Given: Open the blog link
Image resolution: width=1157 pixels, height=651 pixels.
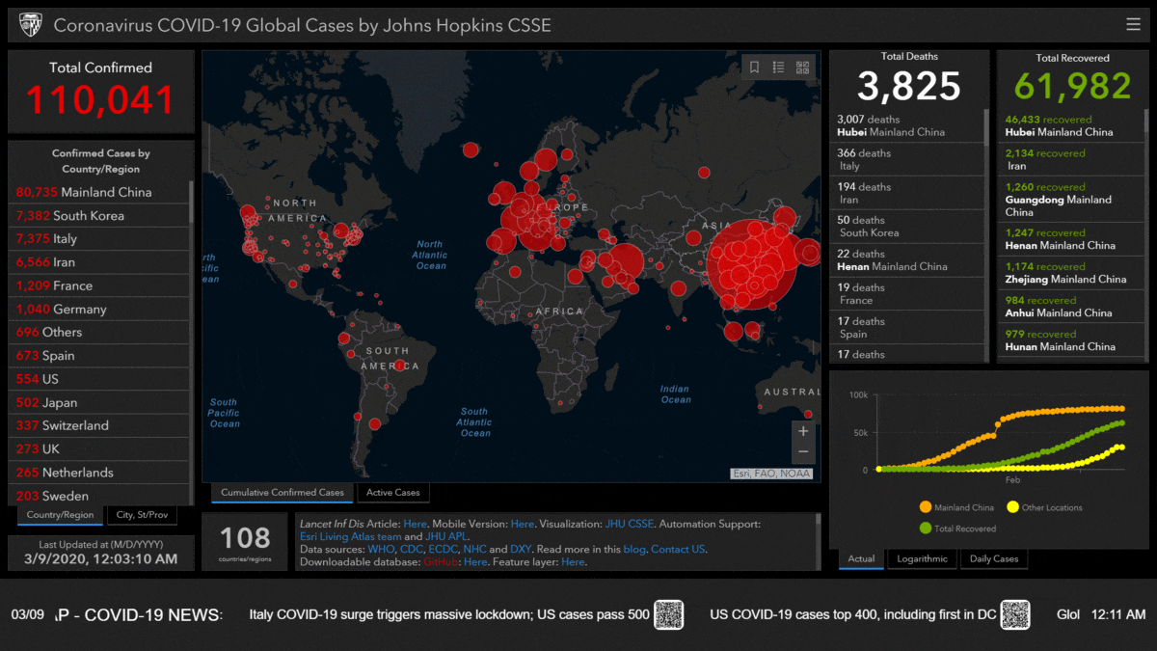Looking at the screenshot, I should point(634,549).
